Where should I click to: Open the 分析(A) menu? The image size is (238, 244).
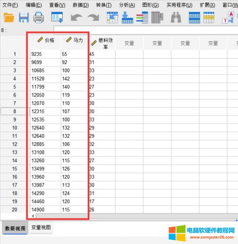[127, 5]
